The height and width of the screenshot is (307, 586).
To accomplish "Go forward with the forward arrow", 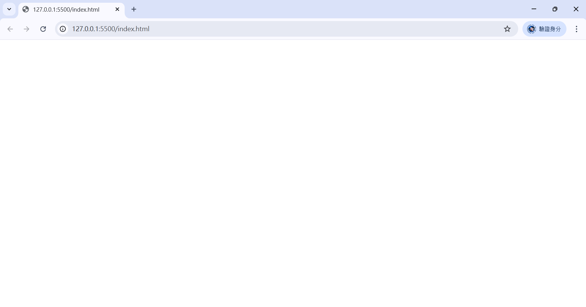I will [x=27, y=29].
